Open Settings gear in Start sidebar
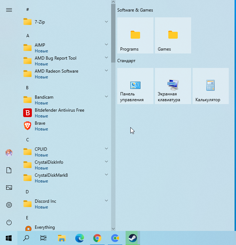This screenshot has width=236, height=245. pos(9,205)
